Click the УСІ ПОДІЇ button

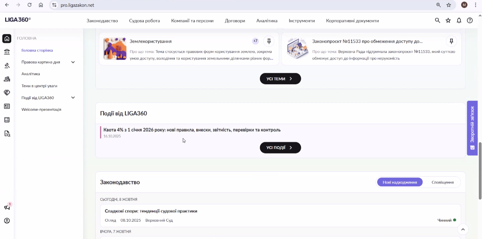click(280, 148)
